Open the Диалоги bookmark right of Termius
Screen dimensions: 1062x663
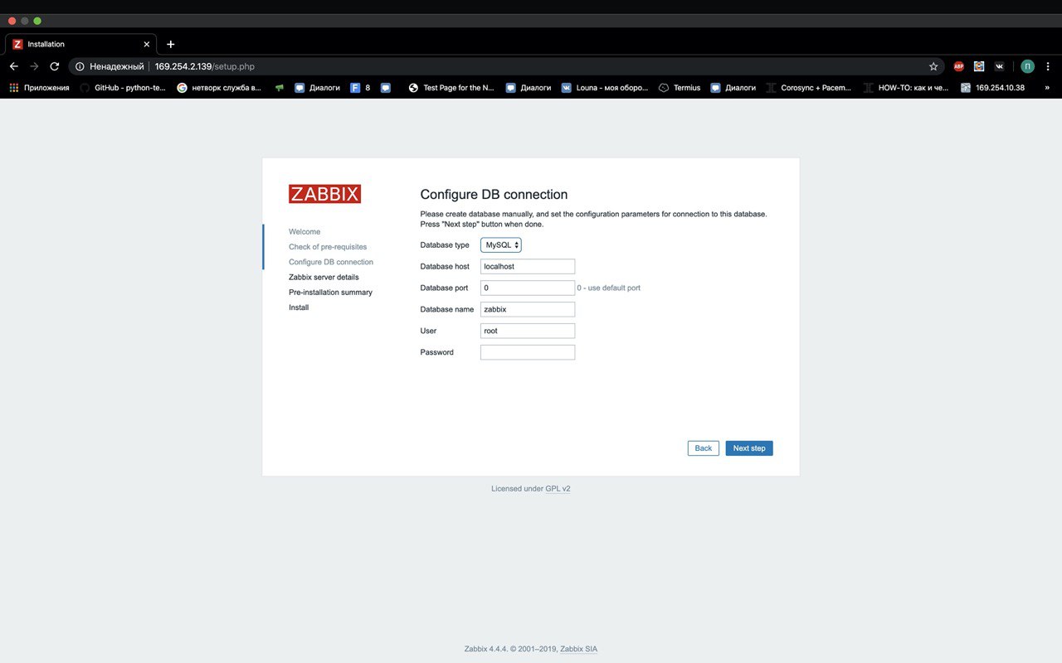click(733, 87)
